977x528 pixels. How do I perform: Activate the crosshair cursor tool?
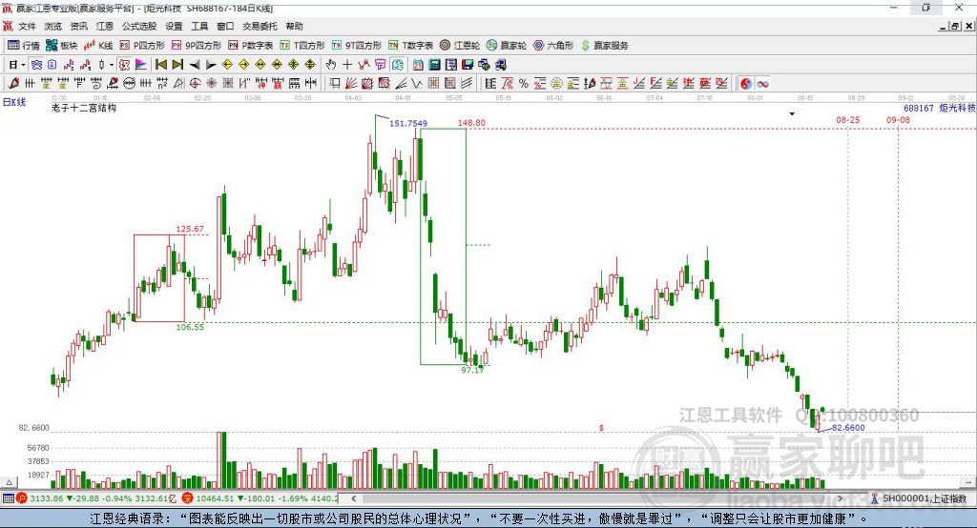(347, 65)
